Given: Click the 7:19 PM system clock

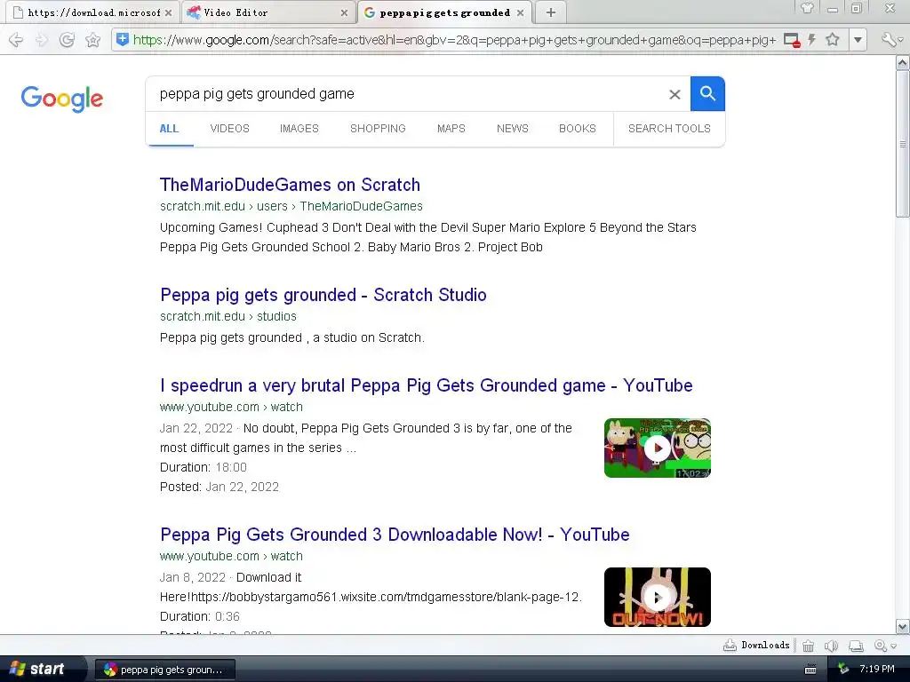Looking at the screenshot, I should [877, 670].
